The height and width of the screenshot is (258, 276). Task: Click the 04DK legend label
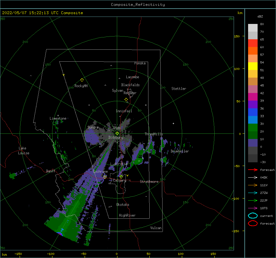coord(264,178)
